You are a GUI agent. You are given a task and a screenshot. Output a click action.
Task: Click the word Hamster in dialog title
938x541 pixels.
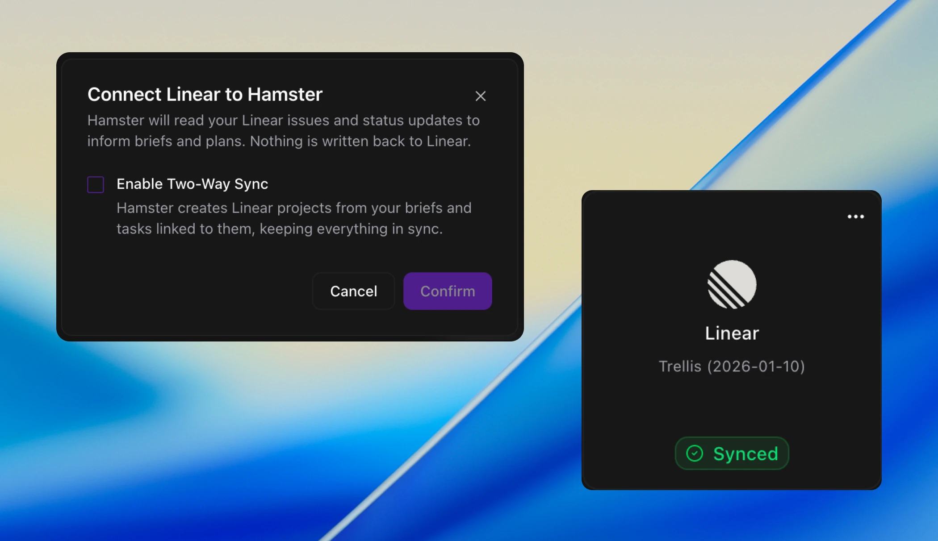(285, 95)
